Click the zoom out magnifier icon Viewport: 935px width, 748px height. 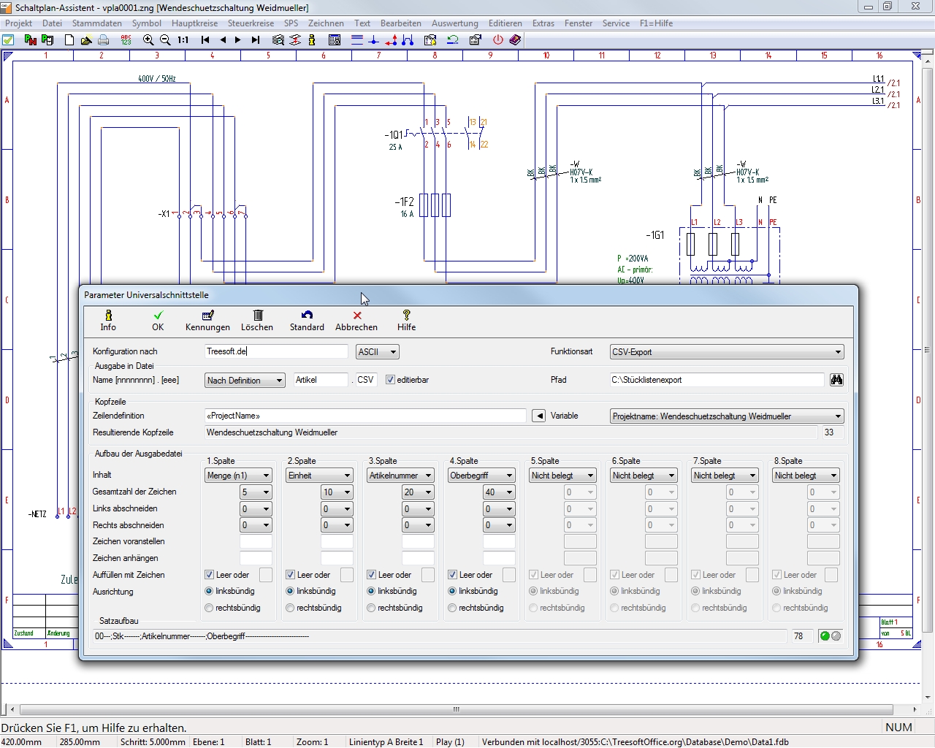(165, 40)
